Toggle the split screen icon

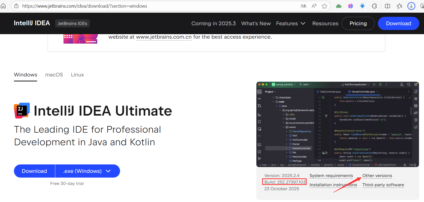387,6
